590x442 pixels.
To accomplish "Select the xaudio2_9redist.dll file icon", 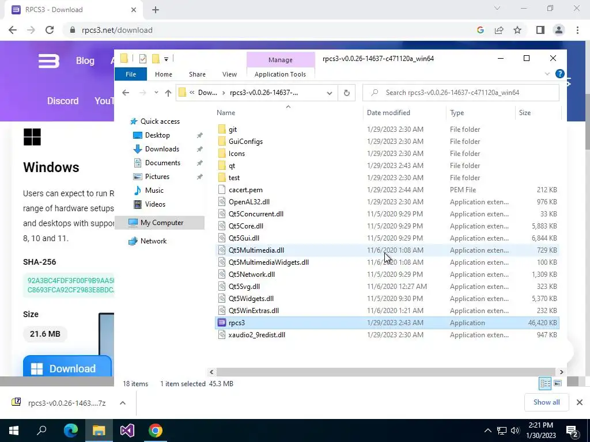I will pyautogui.click(x=222, y=335).
